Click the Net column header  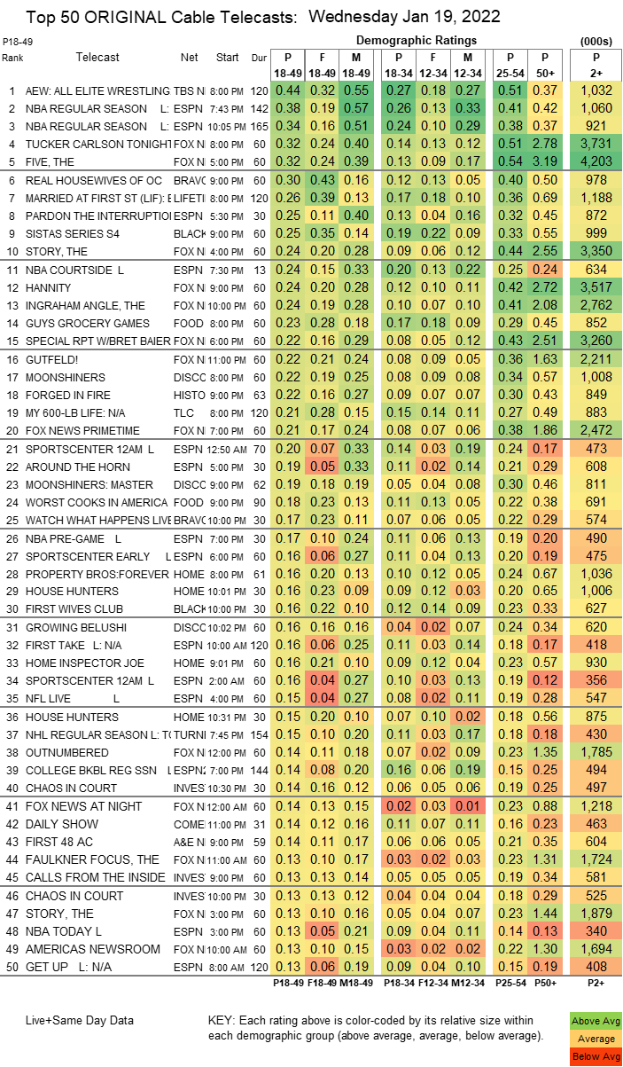(189, 57)
